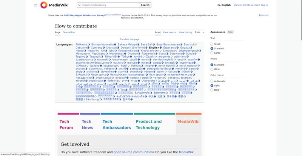Click into the Search mediawiki.org field
This screenshot has width=302, height=156.
[x=109, y=5]
